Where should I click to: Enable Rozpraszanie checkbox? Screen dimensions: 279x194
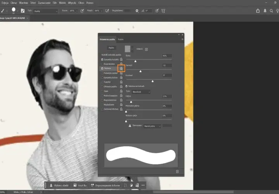click(102, 64)
